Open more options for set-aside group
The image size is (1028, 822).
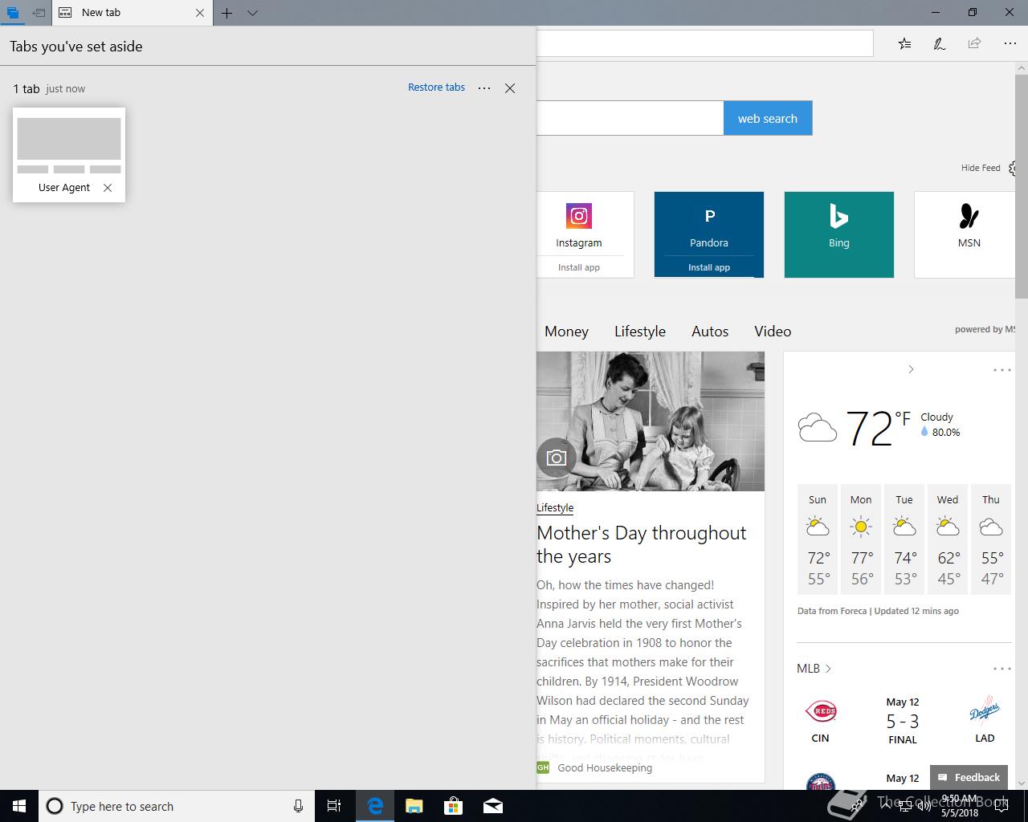click(x=484, y=88)
